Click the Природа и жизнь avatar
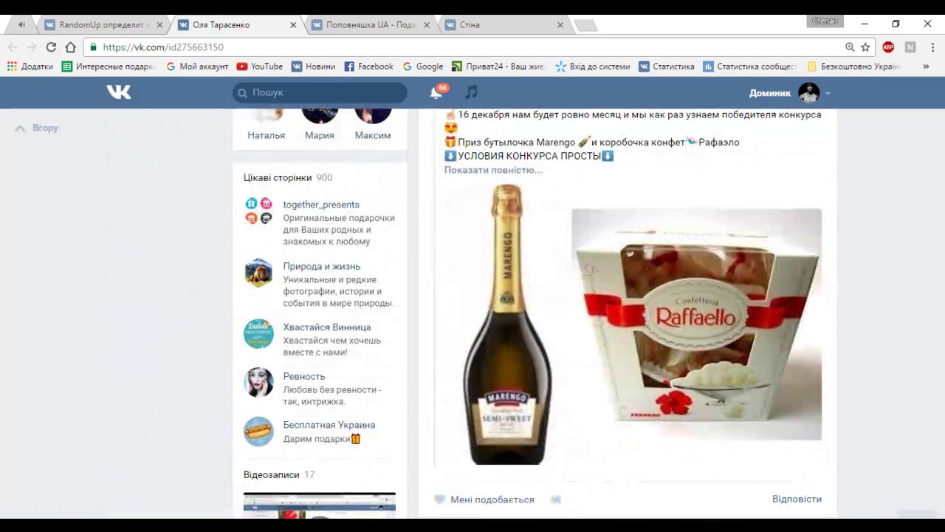 258,273
